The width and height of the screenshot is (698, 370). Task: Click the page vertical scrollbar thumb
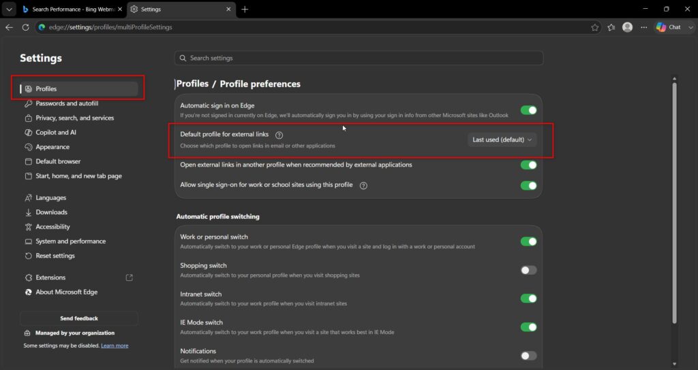(x=674, y=202)
